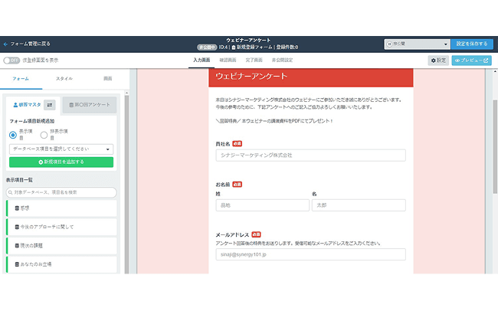Click the eye icon in プレビュー button
Viewport: 498px width, 311px height.
tap(458, 60)
